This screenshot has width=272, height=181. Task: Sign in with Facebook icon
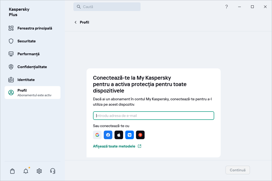tap(108, 135)
